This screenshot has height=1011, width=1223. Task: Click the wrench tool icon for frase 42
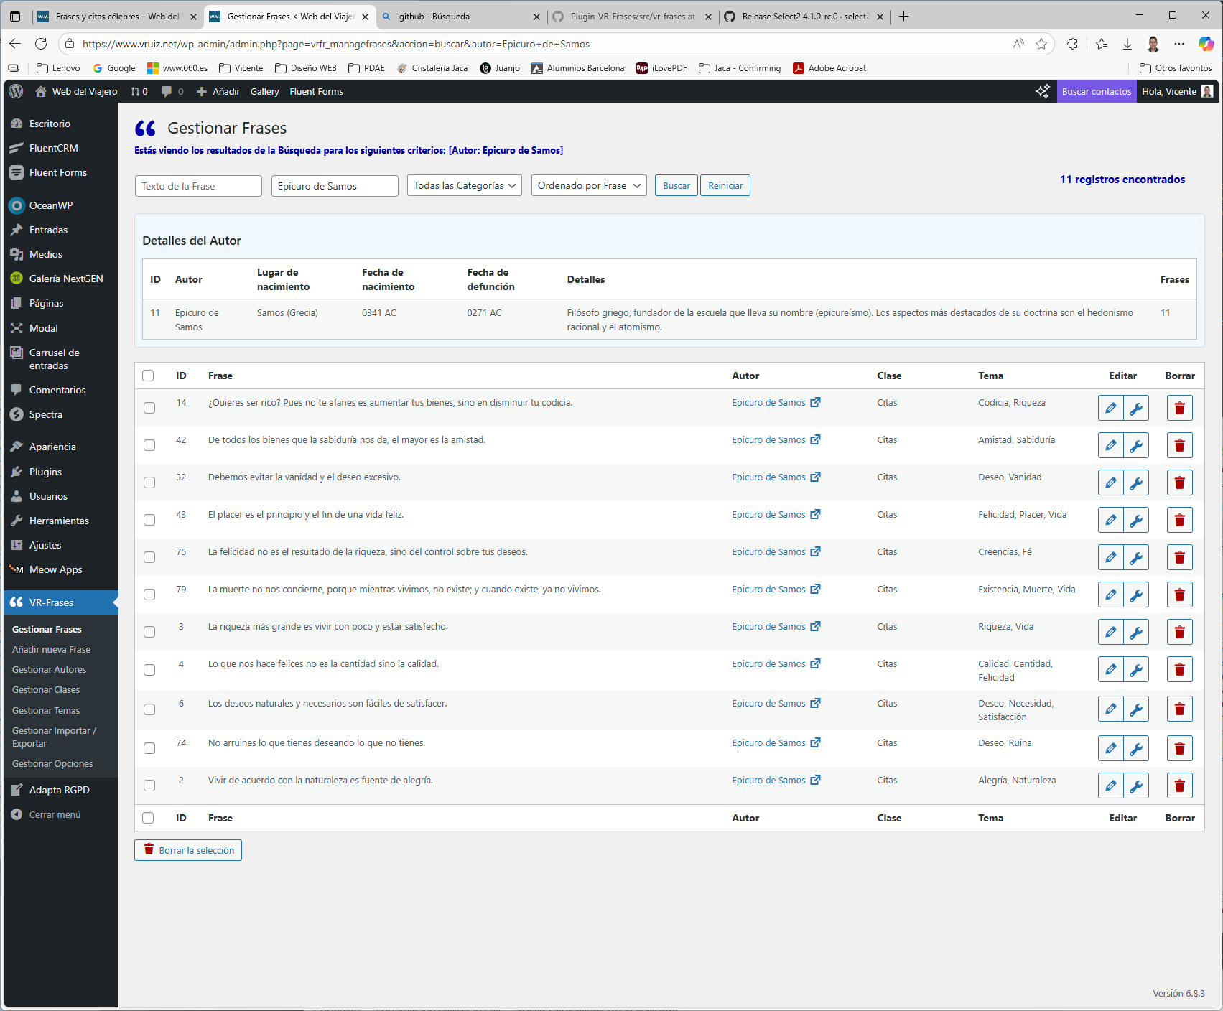pyautogui.click(x=1136, y=444)
